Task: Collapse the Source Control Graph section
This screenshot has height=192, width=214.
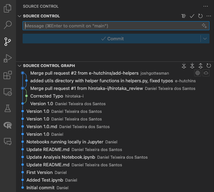Action: (19, 66)
